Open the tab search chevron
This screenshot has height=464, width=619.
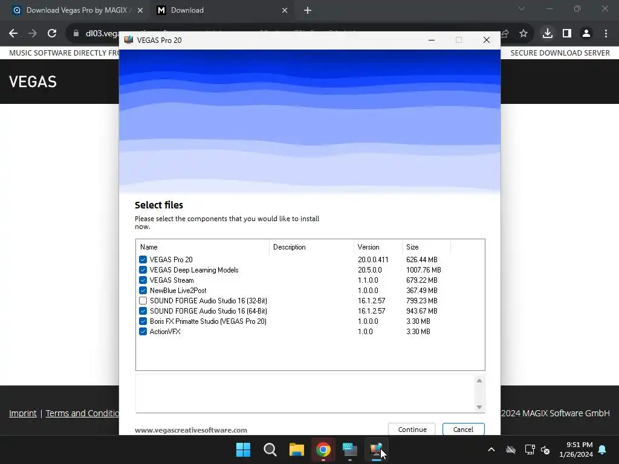pos(522,8)
